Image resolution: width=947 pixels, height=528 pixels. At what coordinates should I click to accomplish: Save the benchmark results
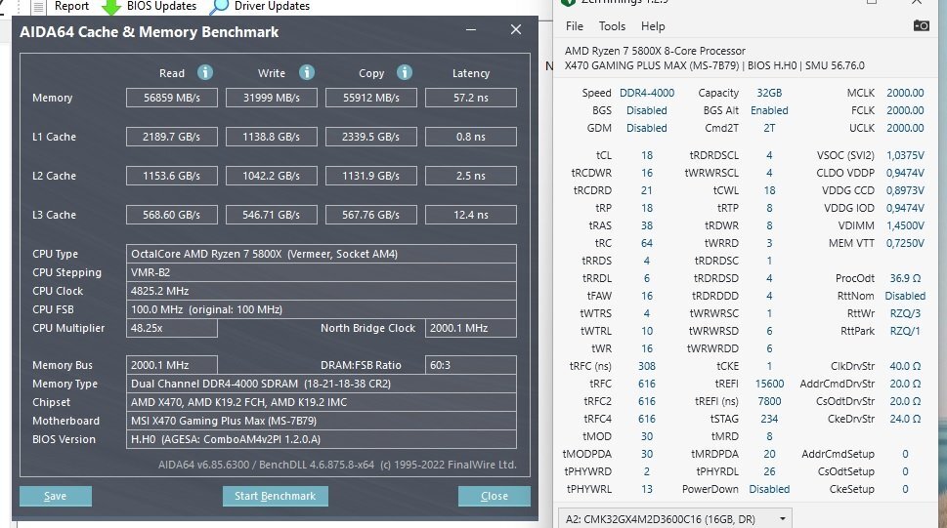[56, 496]
